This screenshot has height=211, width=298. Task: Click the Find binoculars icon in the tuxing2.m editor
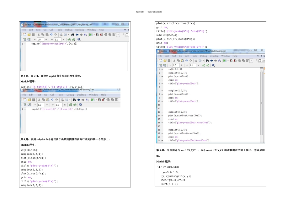coord(73,35)
